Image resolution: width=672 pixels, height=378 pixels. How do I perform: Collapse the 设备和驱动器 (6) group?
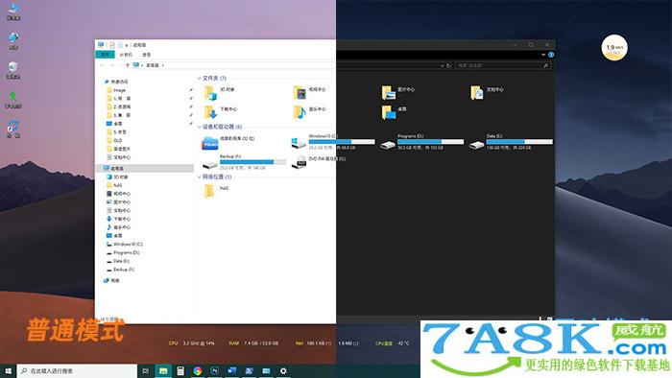[x=199, y=127]
